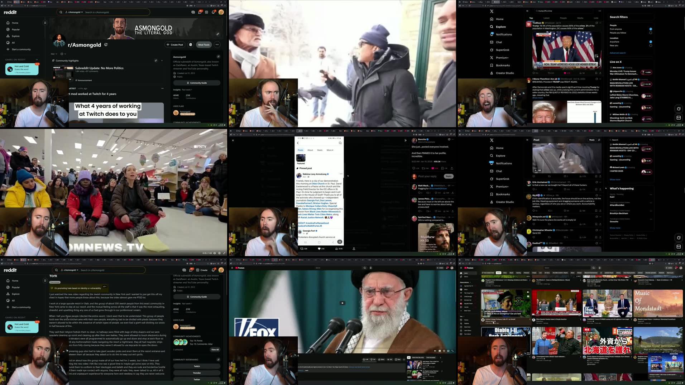Image resolution: width=685 pixels, height=385 pixels.
Task: Mute notifications with r/Asmongold bell icon
Action: pyautogui.click(x=191, y=45)
